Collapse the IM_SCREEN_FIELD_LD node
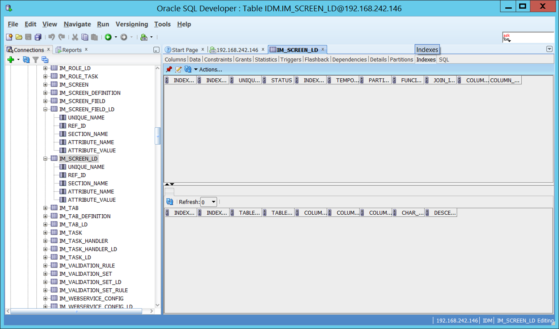 point(45,110)
